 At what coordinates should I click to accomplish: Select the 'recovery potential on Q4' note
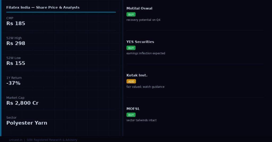(x=143, y=20)
